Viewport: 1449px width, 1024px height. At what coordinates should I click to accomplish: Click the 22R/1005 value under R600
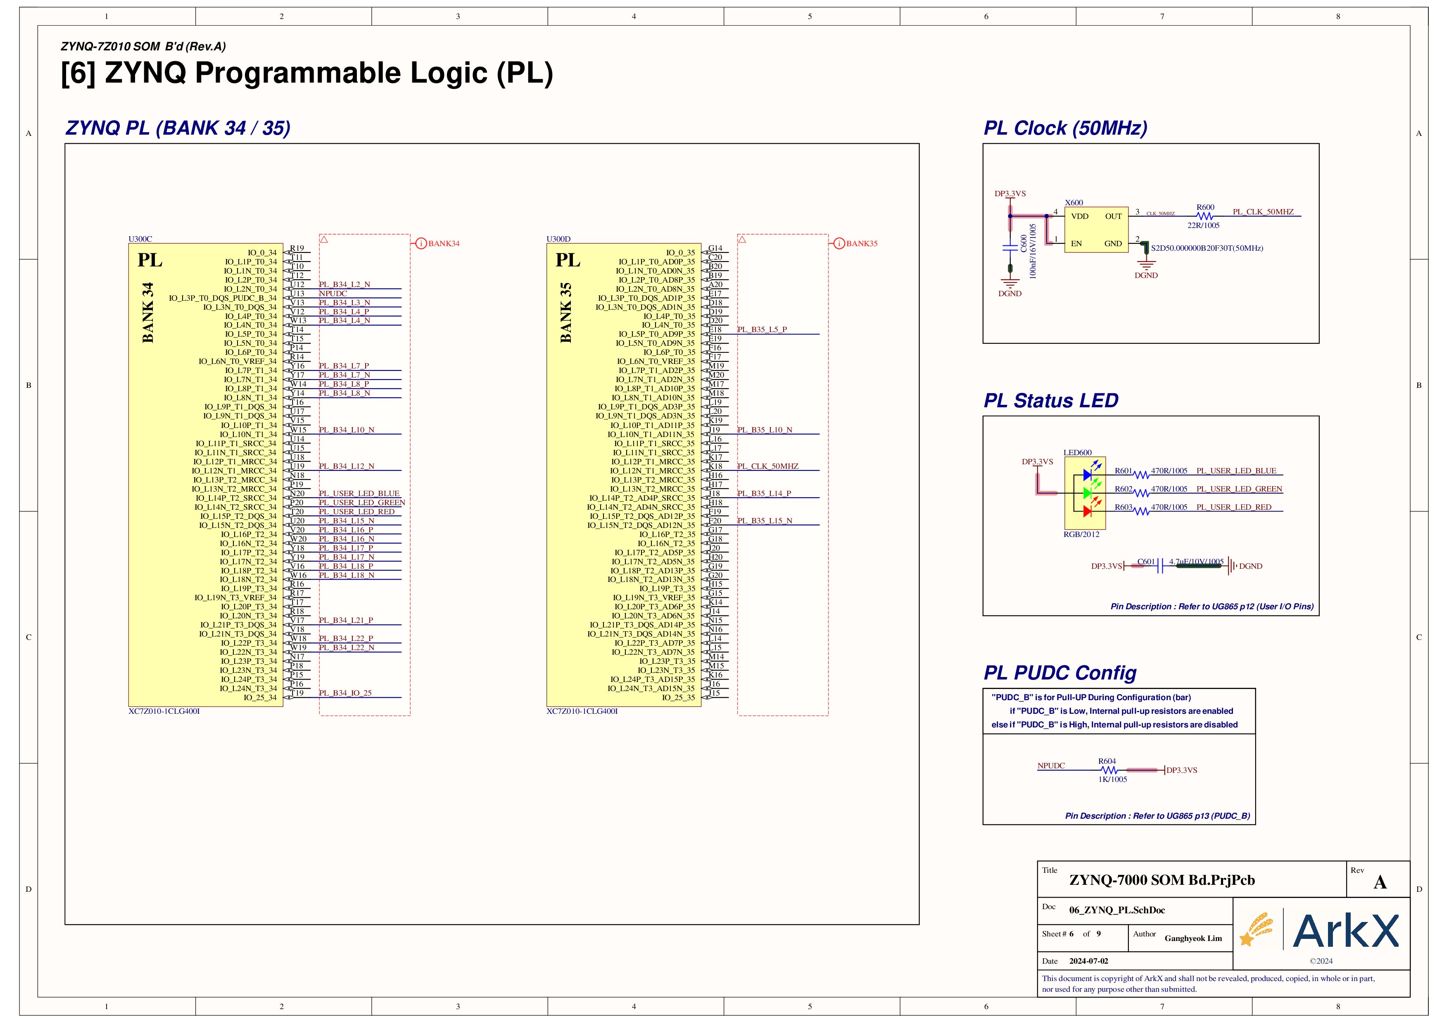click(1204, 226)
